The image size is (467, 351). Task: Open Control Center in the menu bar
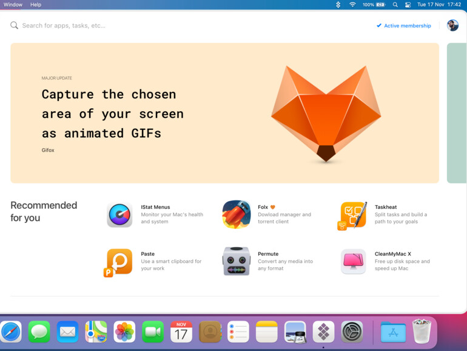(408, 4)
